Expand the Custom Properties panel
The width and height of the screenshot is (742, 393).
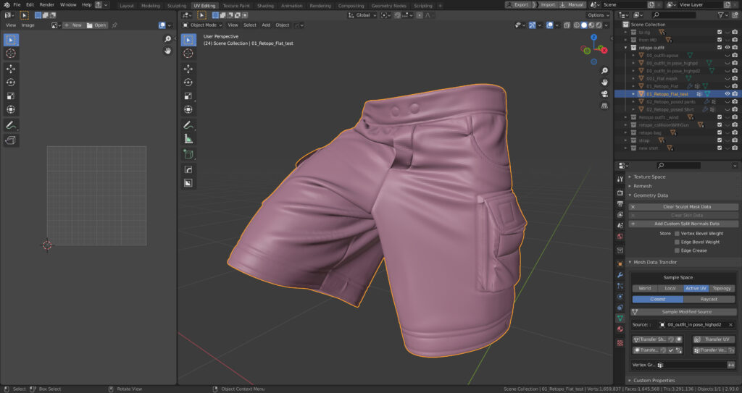pyautogui.click(x=652, y=380)
